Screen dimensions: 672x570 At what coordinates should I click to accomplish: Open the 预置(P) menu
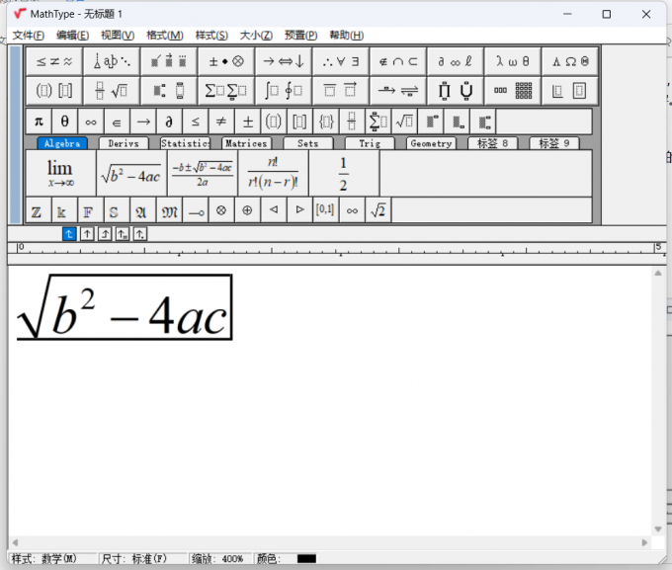point(301,36)
